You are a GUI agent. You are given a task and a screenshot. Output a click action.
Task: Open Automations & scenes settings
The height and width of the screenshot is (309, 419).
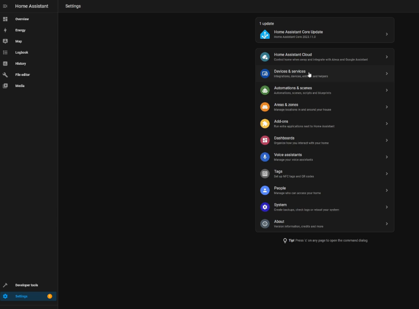coord(325,90)
